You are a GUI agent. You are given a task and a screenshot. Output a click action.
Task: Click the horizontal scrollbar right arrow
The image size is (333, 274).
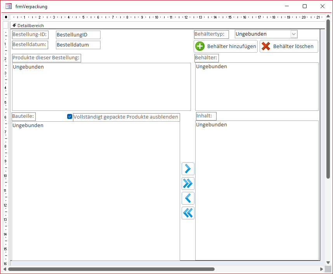pyautogui.click(x=321, y=269)
